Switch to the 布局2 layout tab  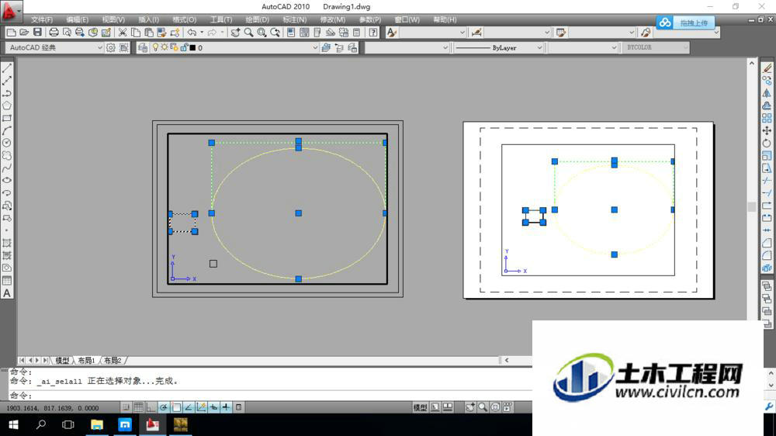pos(113,360)
